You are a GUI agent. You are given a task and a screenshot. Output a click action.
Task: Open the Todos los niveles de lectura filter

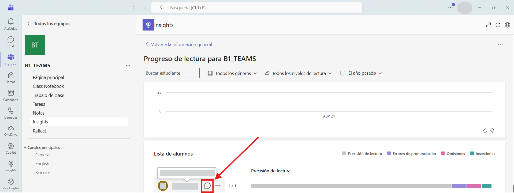pyautogui.click(x=298, y=73)
